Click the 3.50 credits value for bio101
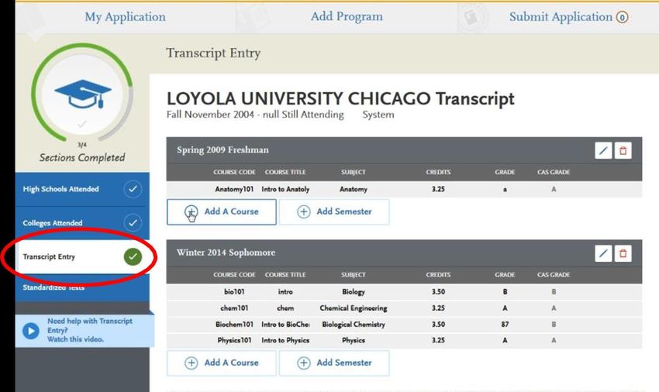Screen dimensions: 659x392 pyautogui.click(x=438, y=291)
